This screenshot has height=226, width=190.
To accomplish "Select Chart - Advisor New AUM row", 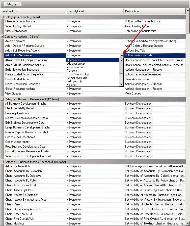I will (95, 185).
